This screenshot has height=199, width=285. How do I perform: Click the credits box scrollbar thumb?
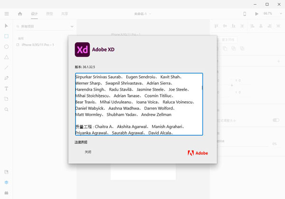(202, 87)
